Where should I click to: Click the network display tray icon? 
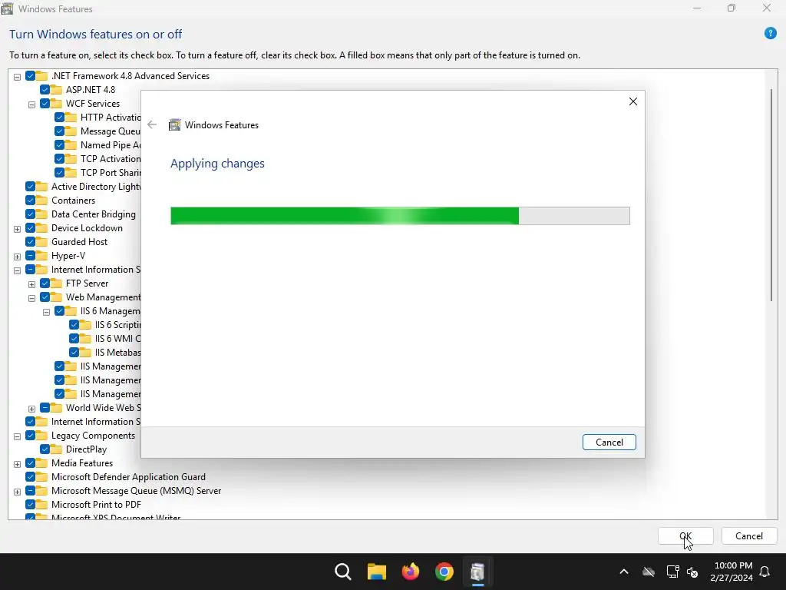click(672, 572)
